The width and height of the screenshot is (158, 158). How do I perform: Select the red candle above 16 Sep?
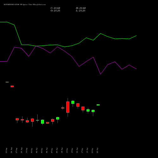(x=78, y=105)
